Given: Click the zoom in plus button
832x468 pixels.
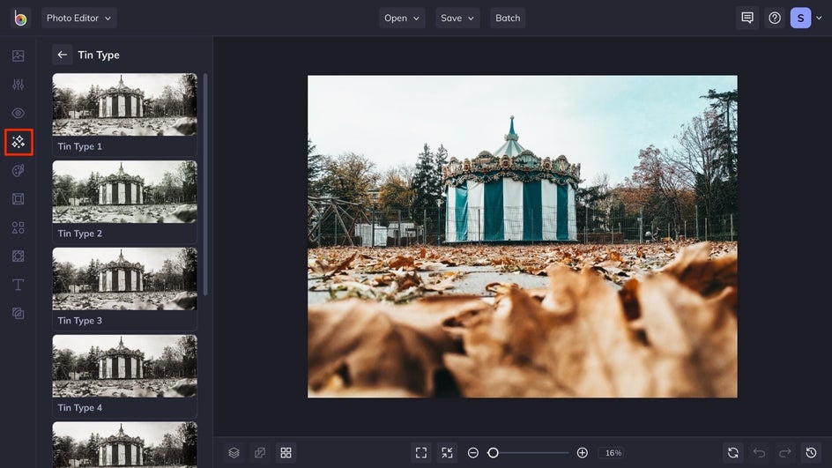Looking at the screenshot, I should pos(583,452).
